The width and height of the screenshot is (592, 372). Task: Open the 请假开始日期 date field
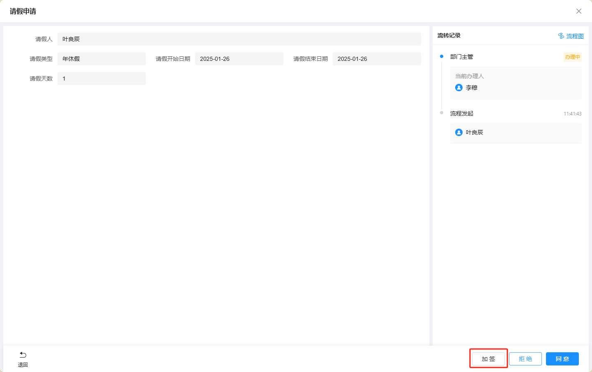click(x=239, y=59)
